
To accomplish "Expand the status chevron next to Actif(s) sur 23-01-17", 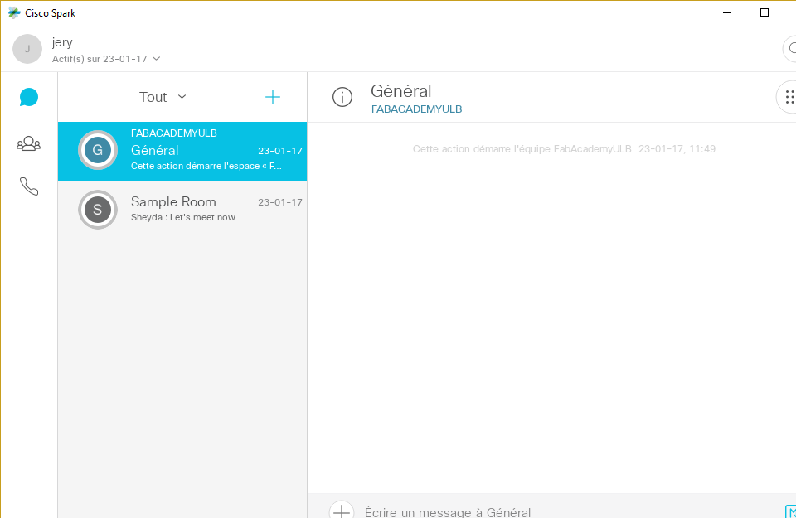I will pyautogui.click(x=157, y=59).
